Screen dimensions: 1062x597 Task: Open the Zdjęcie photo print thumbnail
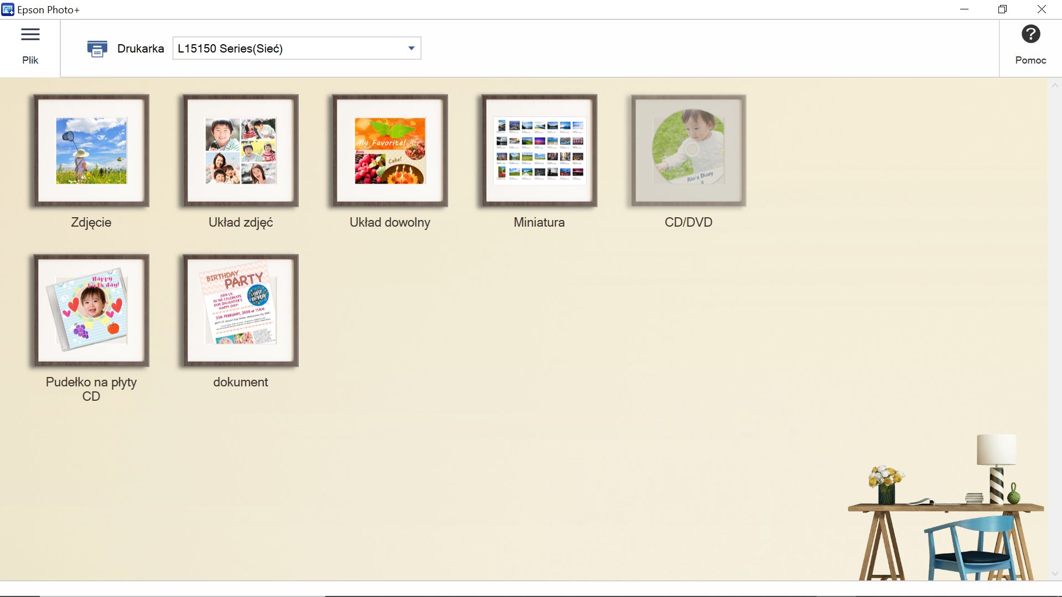point(91,150)
